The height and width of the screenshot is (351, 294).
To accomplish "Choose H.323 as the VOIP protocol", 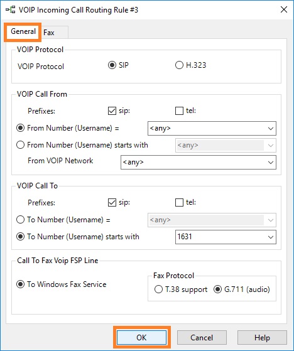I will click(x=179, y=65).
